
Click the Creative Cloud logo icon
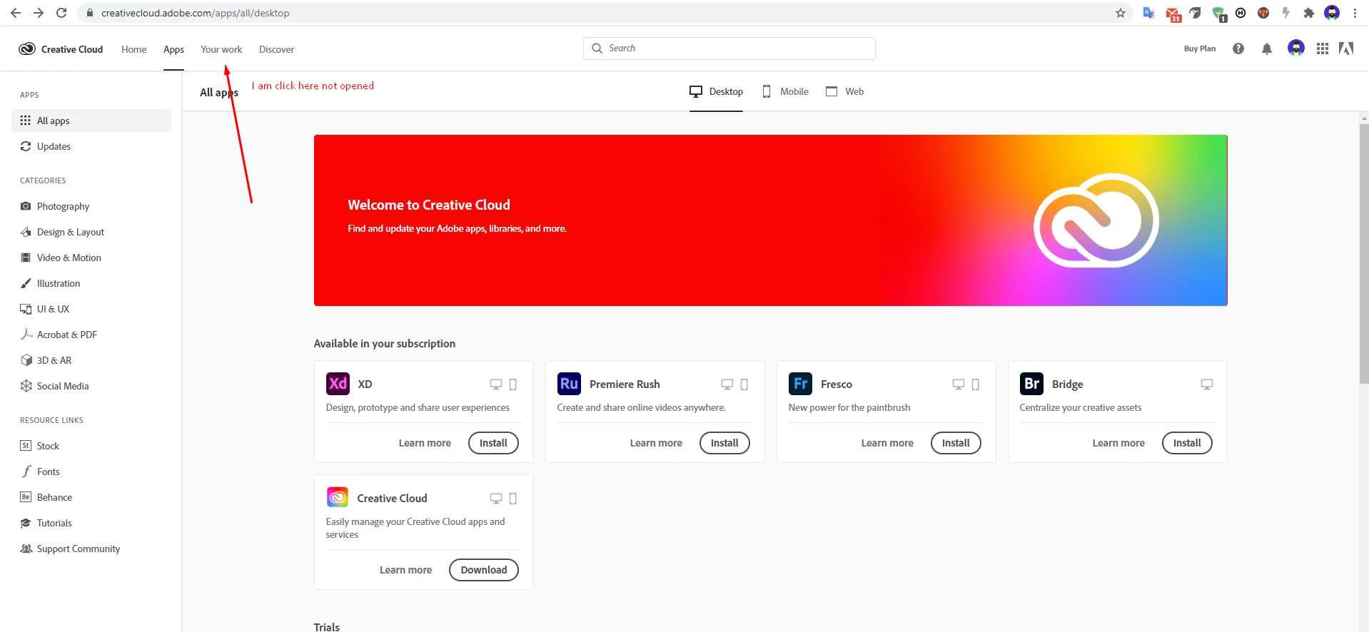click(x=27, y=49)
